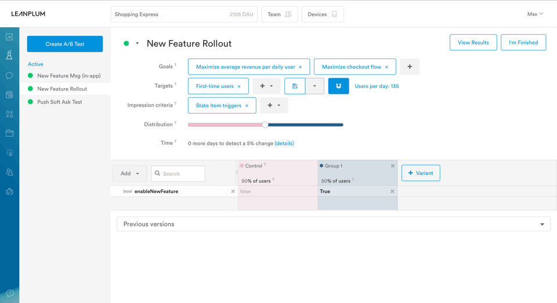Image resolution: width=557 pixels, height=303 pixels.
Task: Expand the Previous versions section
Action: pos(542,224)
